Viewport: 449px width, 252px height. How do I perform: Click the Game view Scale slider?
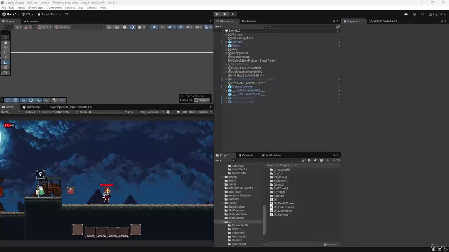tap(106, 112)
